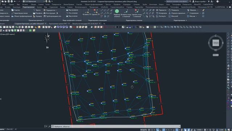Open the workspace dropdown in the title bar
Image resolution: width=232 pixels, height=131 pixels.
(34, 1)
